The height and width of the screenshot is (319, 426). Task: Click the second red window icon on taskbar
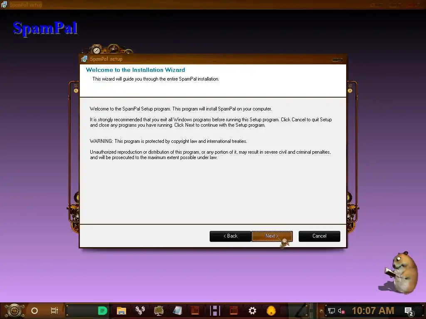pos(234,311)
